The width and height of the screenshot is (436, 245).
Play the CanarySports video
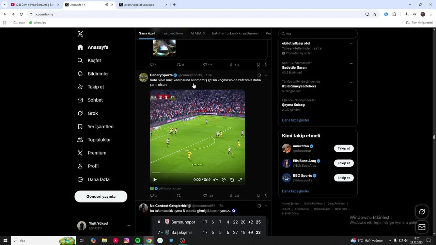155,180
